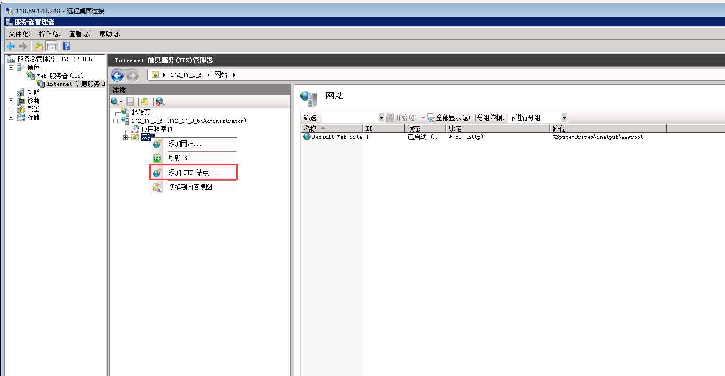Click the up-one-level folder toolbar icon
725x376 pixels.
click(39, 46)
